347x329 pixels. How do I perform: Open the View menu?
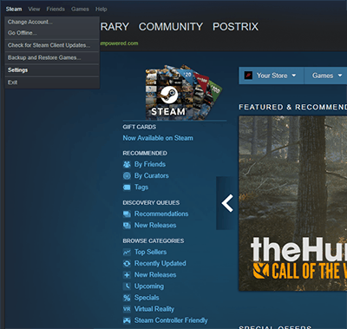click(34, 10)
